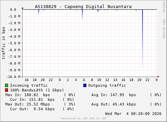This screenshot has width=167, height=122.
Task: Click the 0.0 y-axis label
Action: [13, 10]
